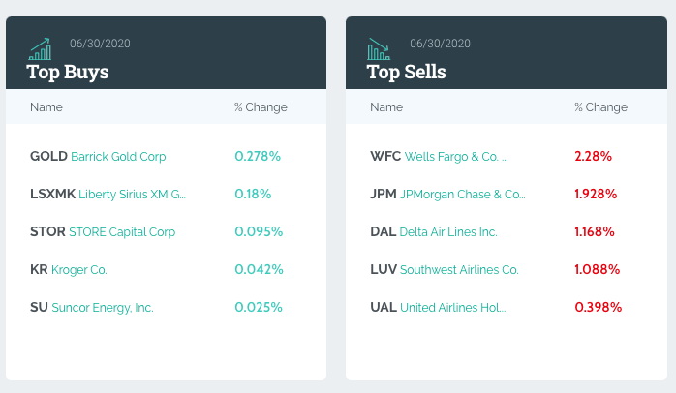Open the Liberty Sirius XM stock link
Screen dimensions: 676x393
[x=132, y=195]
